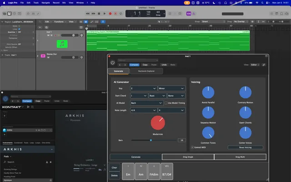Open the Minor scale dropdown

[x=171, y=88]
